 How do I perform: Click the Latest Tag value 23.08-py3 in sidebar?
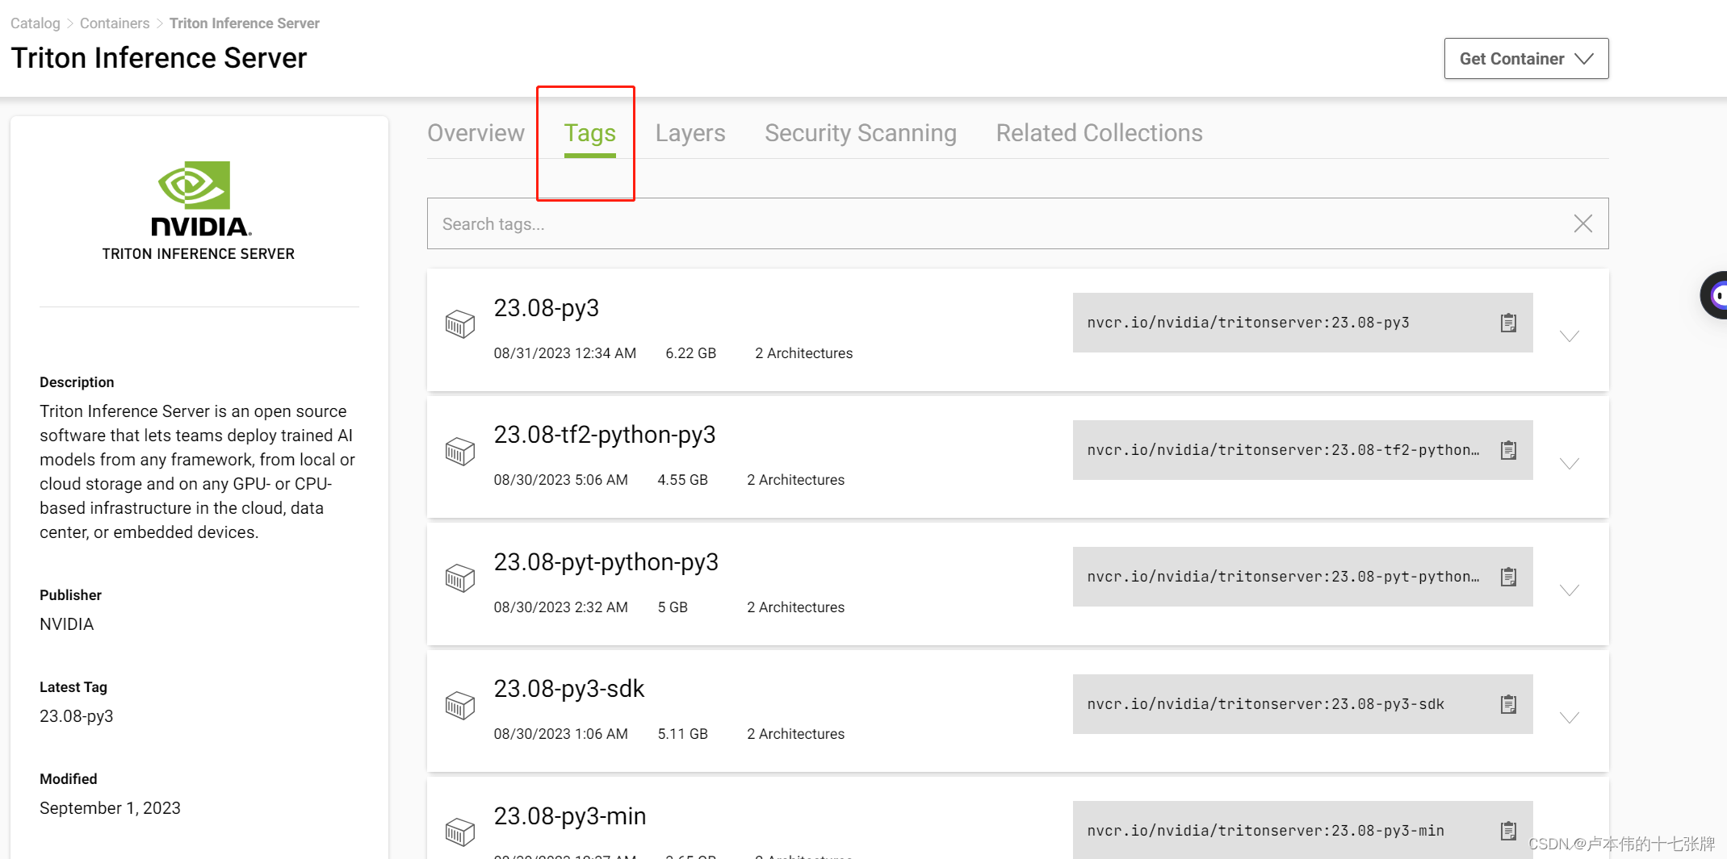(77, 716)
